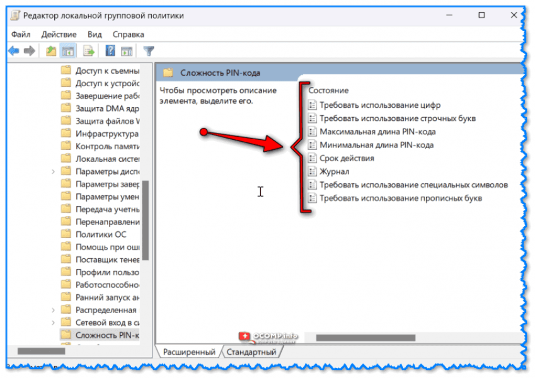Toggle the Action pane toolbar icon
Viewport: 535px width, 378px height.
126,51
